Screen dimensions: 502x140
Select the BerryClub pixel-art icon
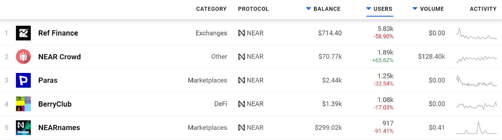click(x=23, y=104)
